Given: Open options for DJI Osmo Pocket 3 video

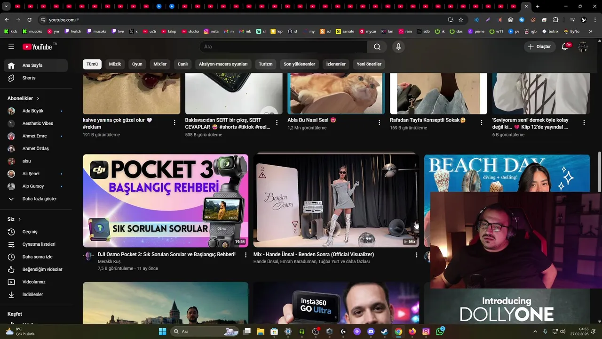Looking at the screenshot, I should 246,255.
